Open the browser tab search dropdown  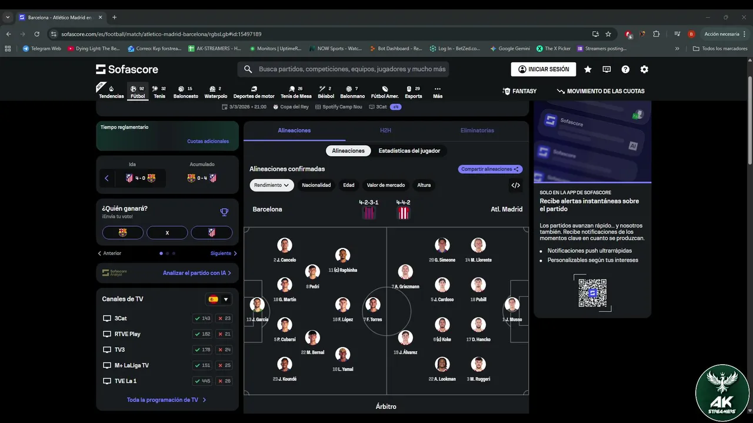click(x=8, y=18)
